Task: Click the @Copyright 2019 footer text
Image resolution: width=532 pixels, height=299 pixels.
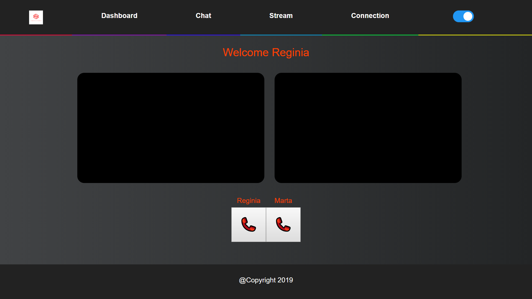Action: coord(266,280)
